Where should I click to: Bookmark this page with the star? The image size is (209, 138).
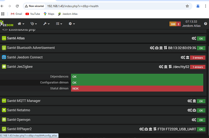click(187, 6)
